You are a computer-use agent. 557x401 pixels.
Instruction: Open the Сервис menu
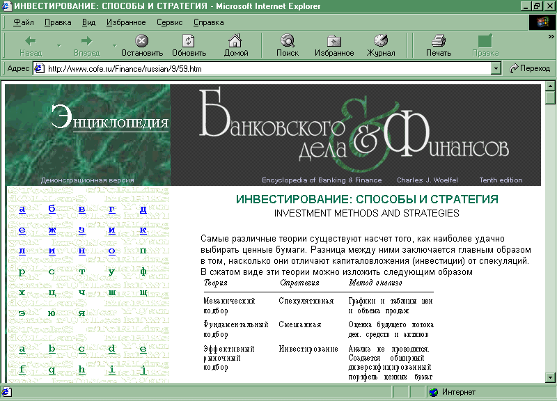point(169,22)
